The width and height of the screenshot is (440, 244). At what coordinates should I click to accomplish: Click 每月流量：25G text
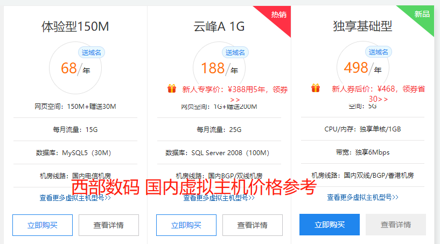point(219,129)
